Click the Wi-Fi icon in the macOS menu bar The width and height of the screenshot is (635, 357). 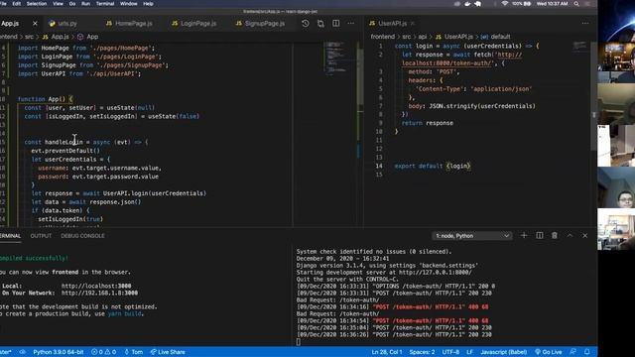[505, 4]
